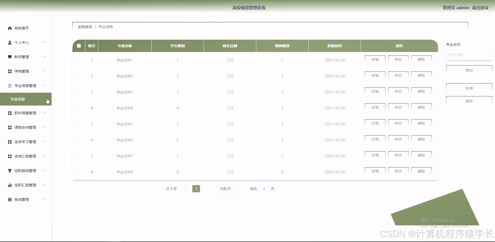Click the trophy icon beside 挂职锻炼管理
The image size is (495, 242).
pos(10,171)
